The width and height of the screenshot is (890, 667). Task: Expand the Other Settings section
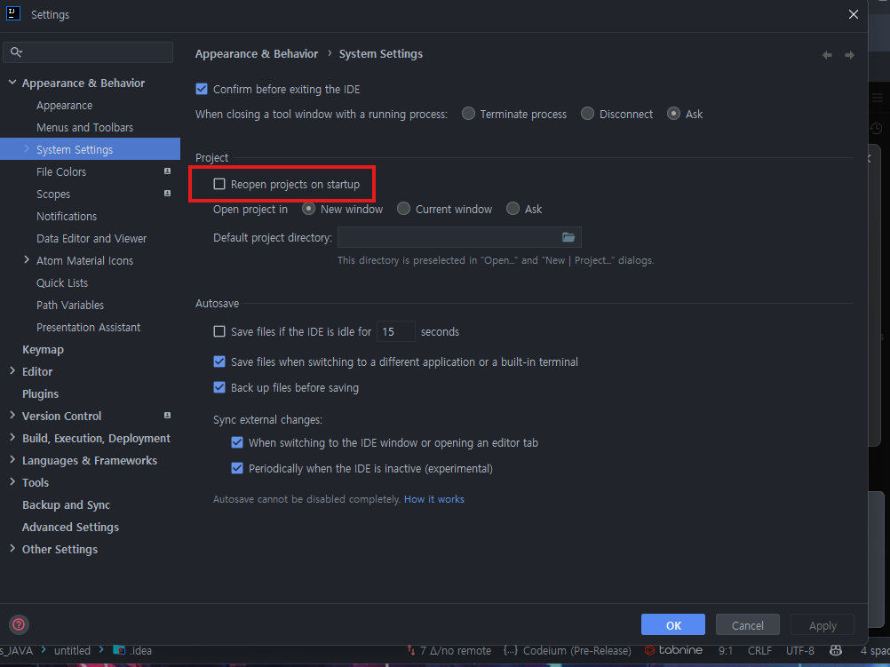(x=12, y=548)
